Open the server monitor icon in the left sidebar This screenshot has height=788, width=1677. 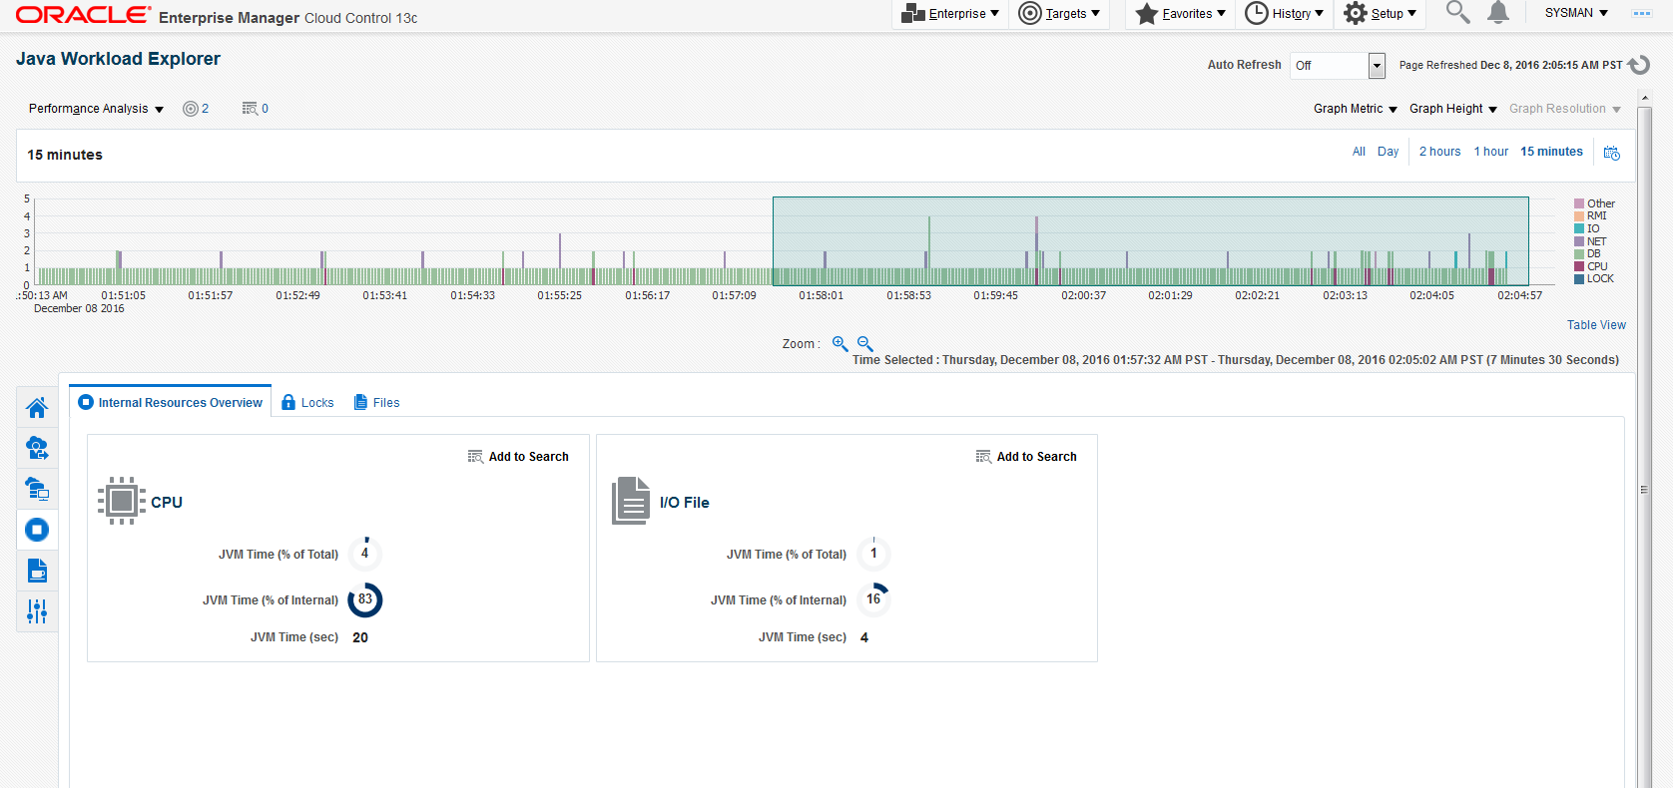pyautogui.click(x=37, y=489)
